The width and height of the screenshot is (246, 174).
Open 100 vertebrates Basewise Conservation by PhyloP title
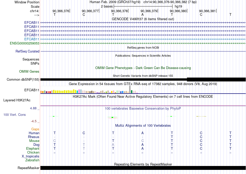pyautogui.click(x=143, y=108)
